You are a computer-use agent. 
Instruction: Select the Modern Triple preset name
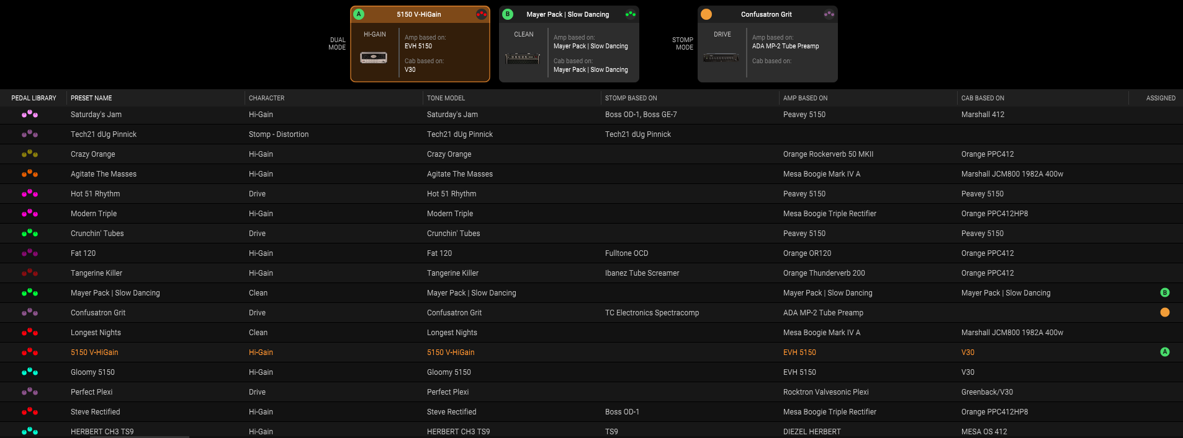click(x=94, y=214)
